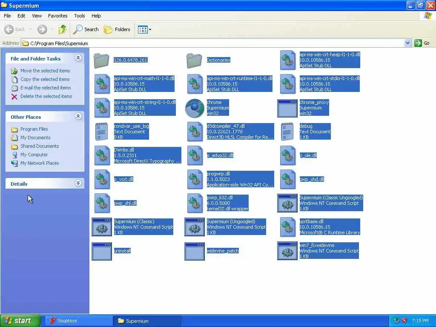
Task: Click the Supermium taskbar button
Action: 147,321
